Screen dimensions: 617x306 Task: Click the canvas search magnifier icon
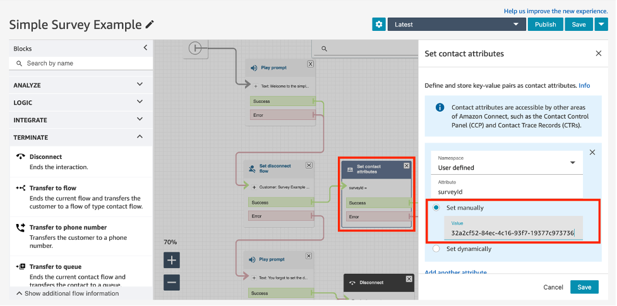coord(324,49)
